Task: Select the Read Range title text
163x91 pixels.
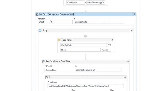Action: click(x=67, y=40)
